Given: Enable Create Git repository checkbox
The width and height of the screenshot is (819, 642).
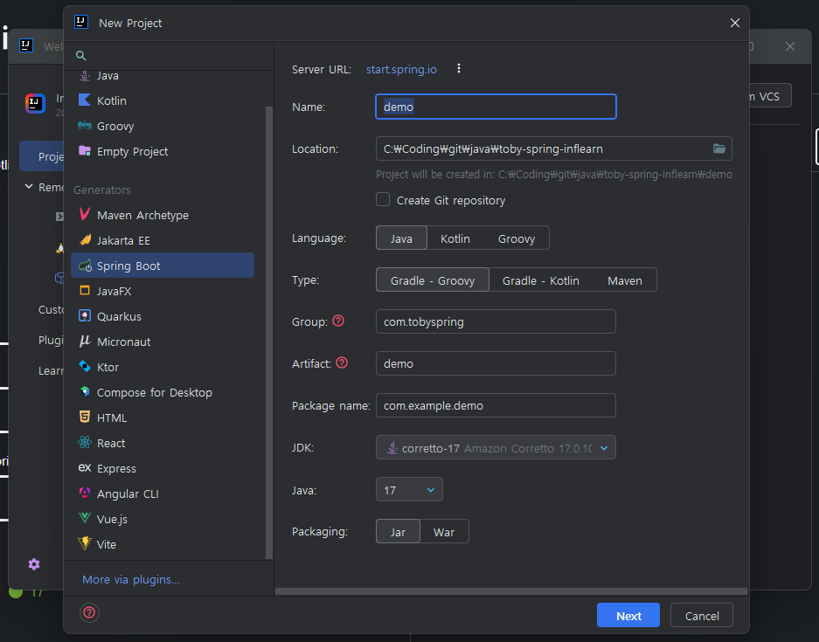Looking at the screenshot, I should 383,200.
